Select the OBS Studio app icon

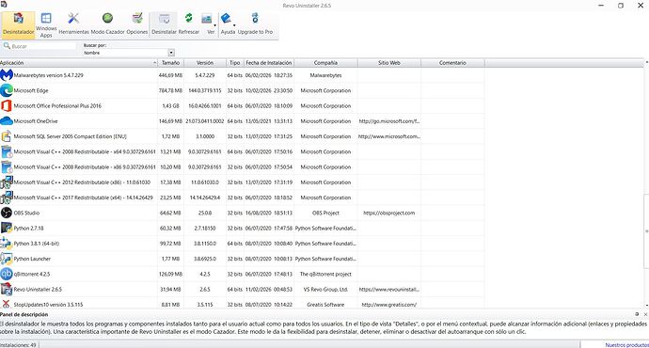(7, 214)
